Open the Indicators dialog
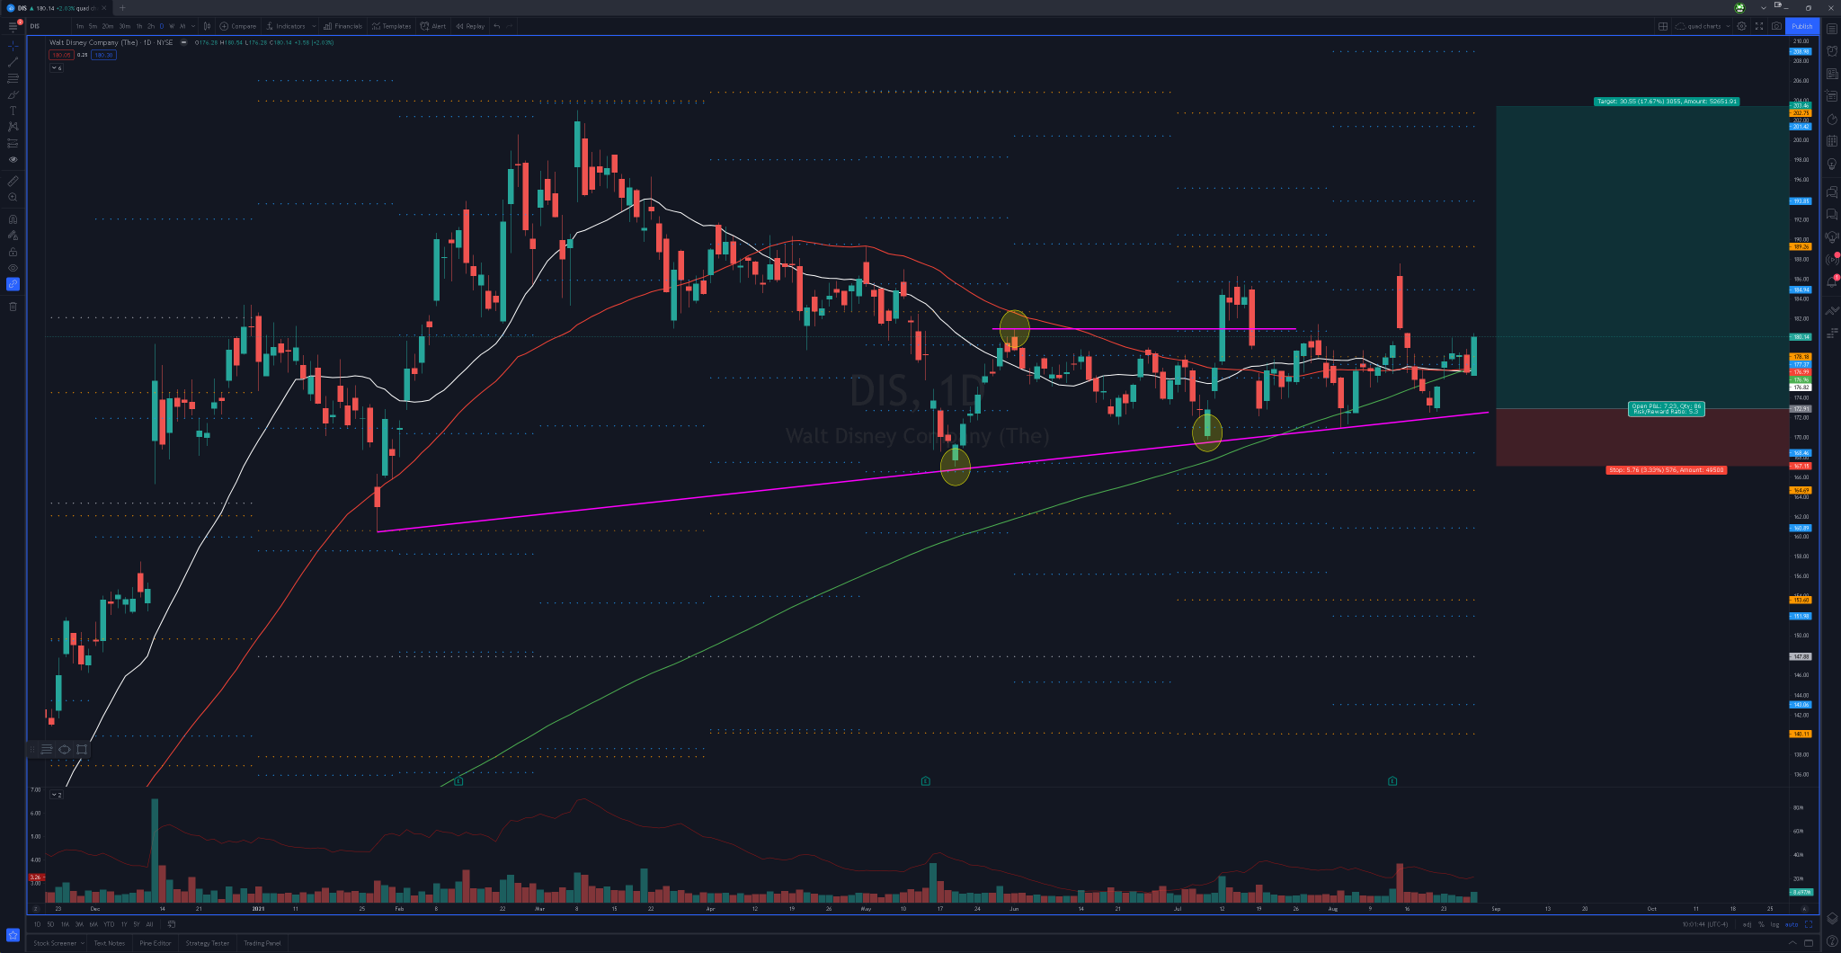The image size is (1841, 953). tap(286, 26)
